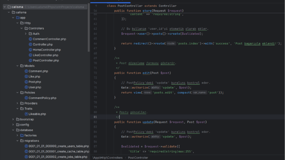Expand the config folder
The height and width of the screenshot is (160, 285).
13,124
